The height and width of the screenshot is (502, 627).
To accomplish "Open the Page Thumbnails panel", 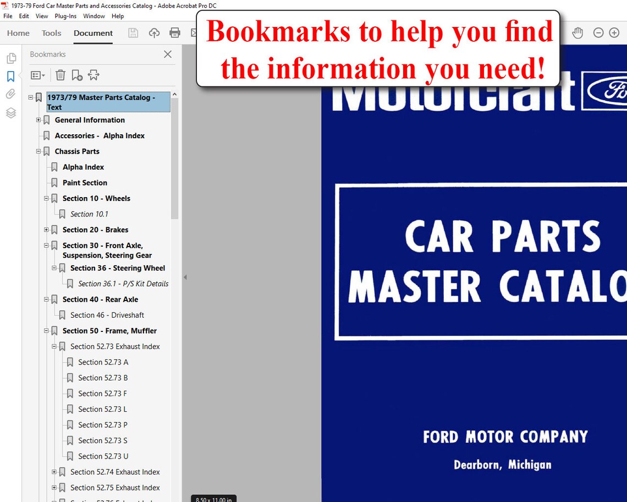I will [x=12, y=58].
